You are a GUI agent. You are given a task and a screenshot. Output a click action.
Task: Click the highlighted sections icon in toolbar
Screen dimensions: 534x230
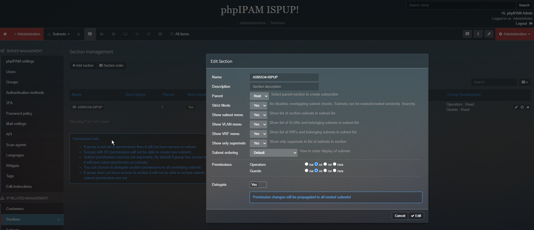click(90, 34)
